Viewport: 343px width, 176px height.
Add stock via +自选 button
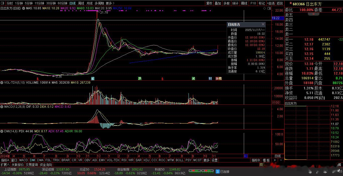click(x=271, y=3)
